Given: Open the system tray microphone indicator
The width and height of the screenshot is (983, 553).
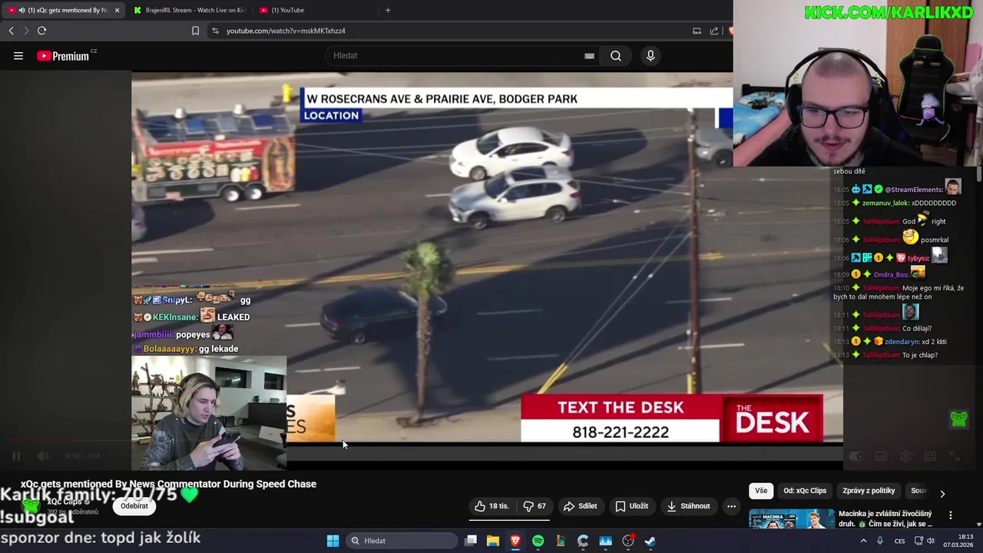Looking at the screenshot, I should pos(880,541).
